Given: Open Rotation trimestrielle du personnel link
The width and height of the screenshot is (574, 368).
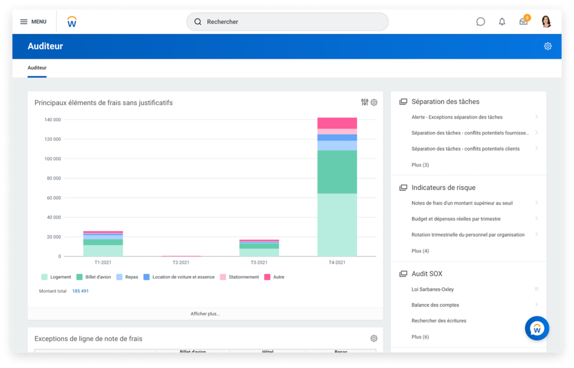Looking at the screenshot, I should (x=468, y=235).
